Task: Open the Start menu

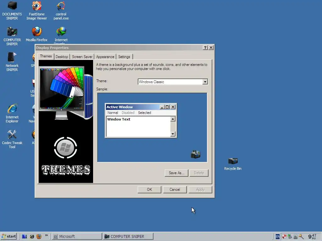Action: click(x=8, y=236)
